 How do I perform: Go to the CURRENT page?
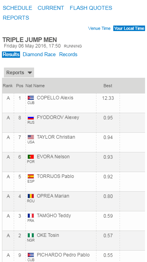51,8
